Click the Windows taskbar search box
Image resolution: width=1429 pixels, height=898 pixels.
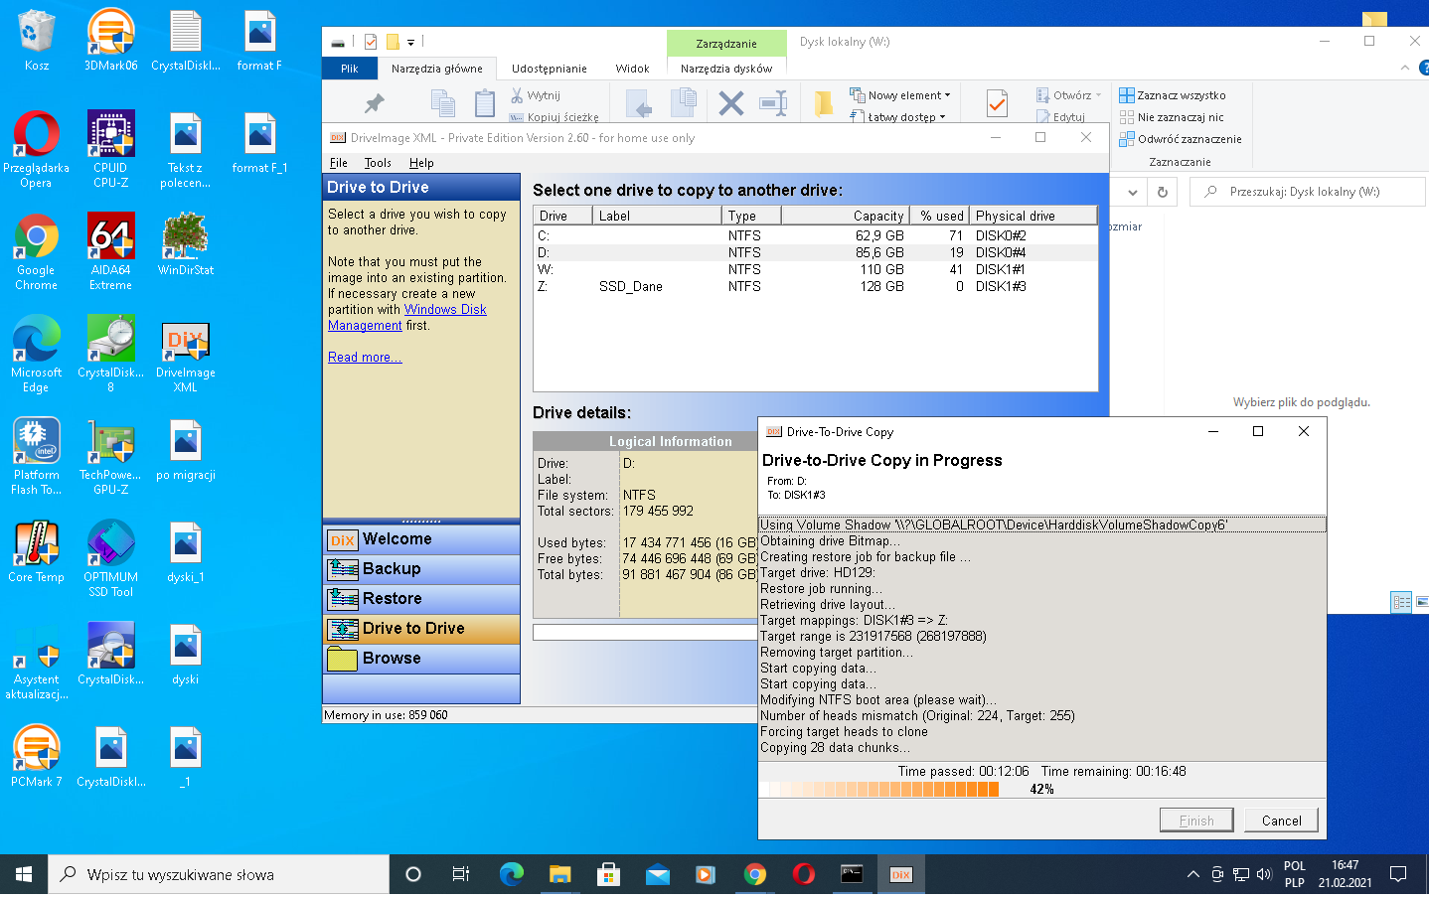point(219,874)
